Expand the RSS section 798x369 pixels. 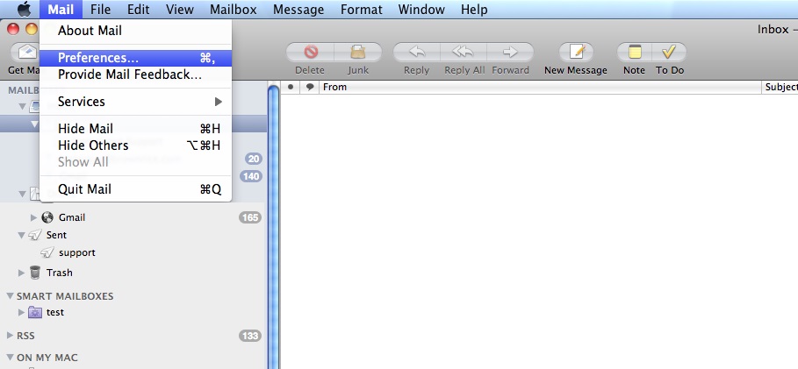pos(10,336)
